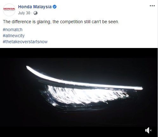The image size is (158, 137).
Task: Click the word "competition" in the caption
Action: 71,22
